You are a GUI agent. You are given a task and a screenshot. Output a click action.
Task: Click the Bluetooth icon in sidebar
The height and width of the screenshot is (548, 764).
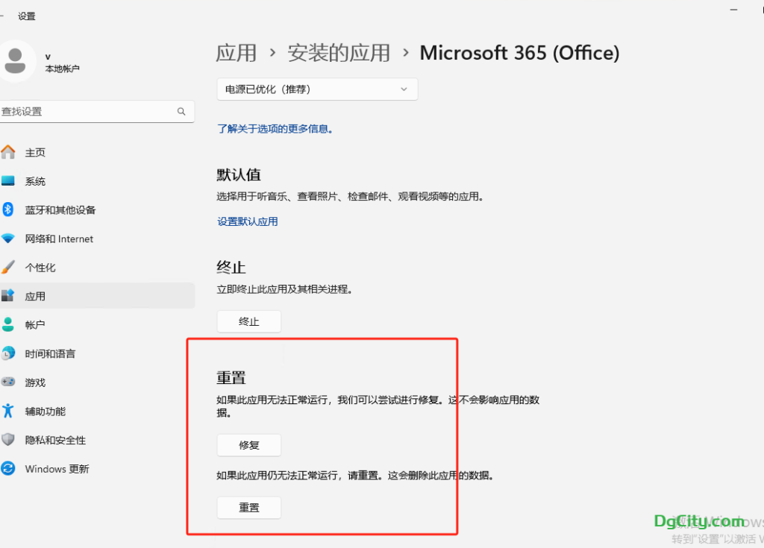(8, 210)
